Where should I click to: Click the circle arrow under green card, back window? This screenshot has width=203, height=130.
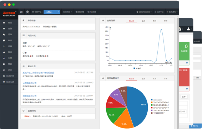coord(187,63)
